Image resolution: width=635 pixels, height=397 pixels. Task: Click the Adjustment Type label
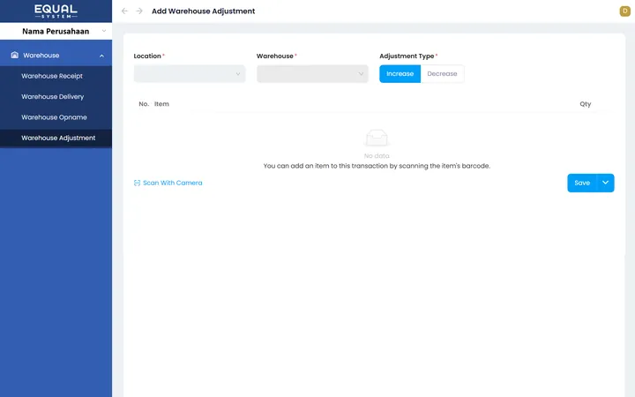click(407, 56)
